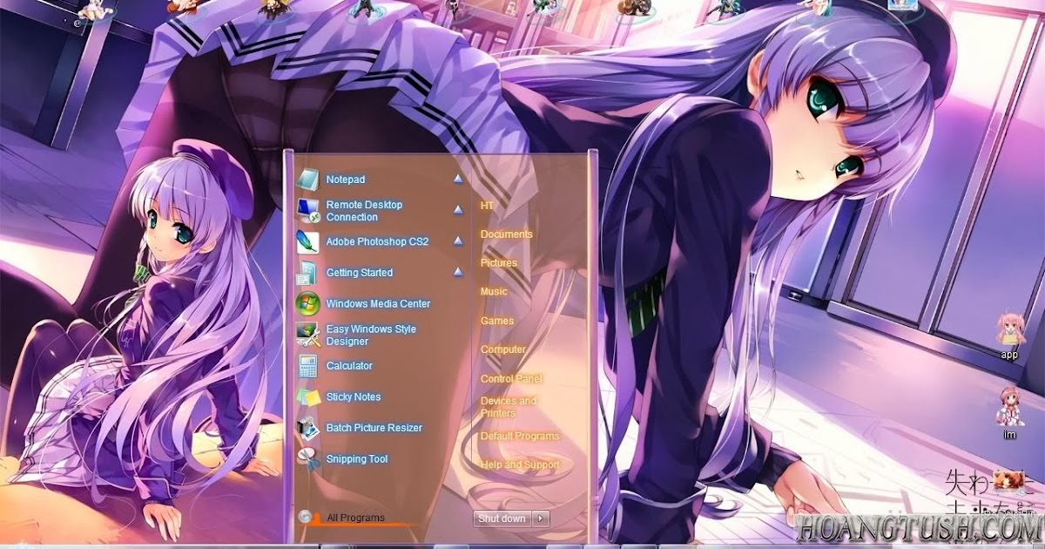
Task: Open Control Panel link
Action: [510, 379]
